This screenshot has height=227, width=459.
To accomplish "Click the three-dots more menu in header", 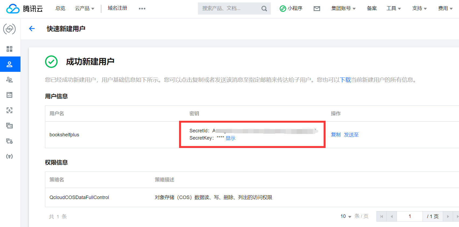I will [x=142, y=9].
